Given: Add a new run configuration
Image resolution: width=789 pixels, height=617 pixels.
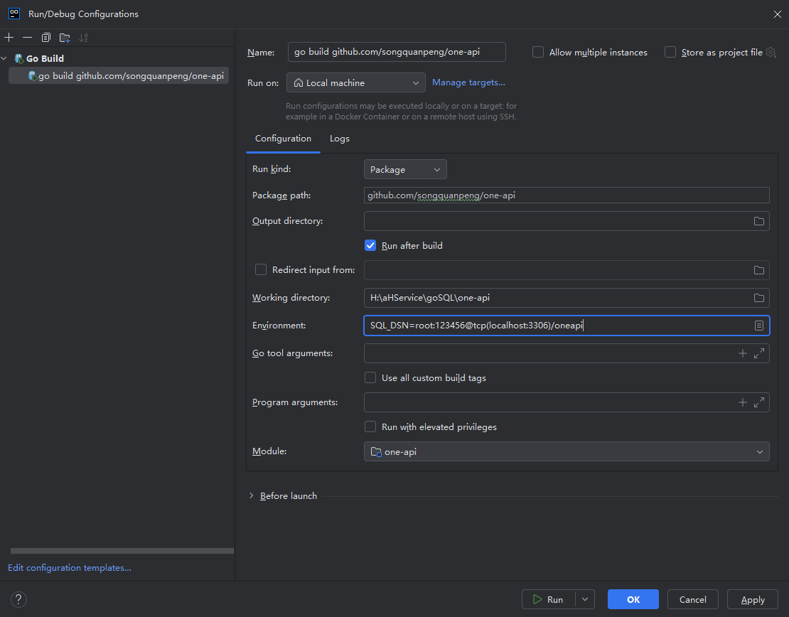Looking at the screenshot, I should tap(9, 38).
